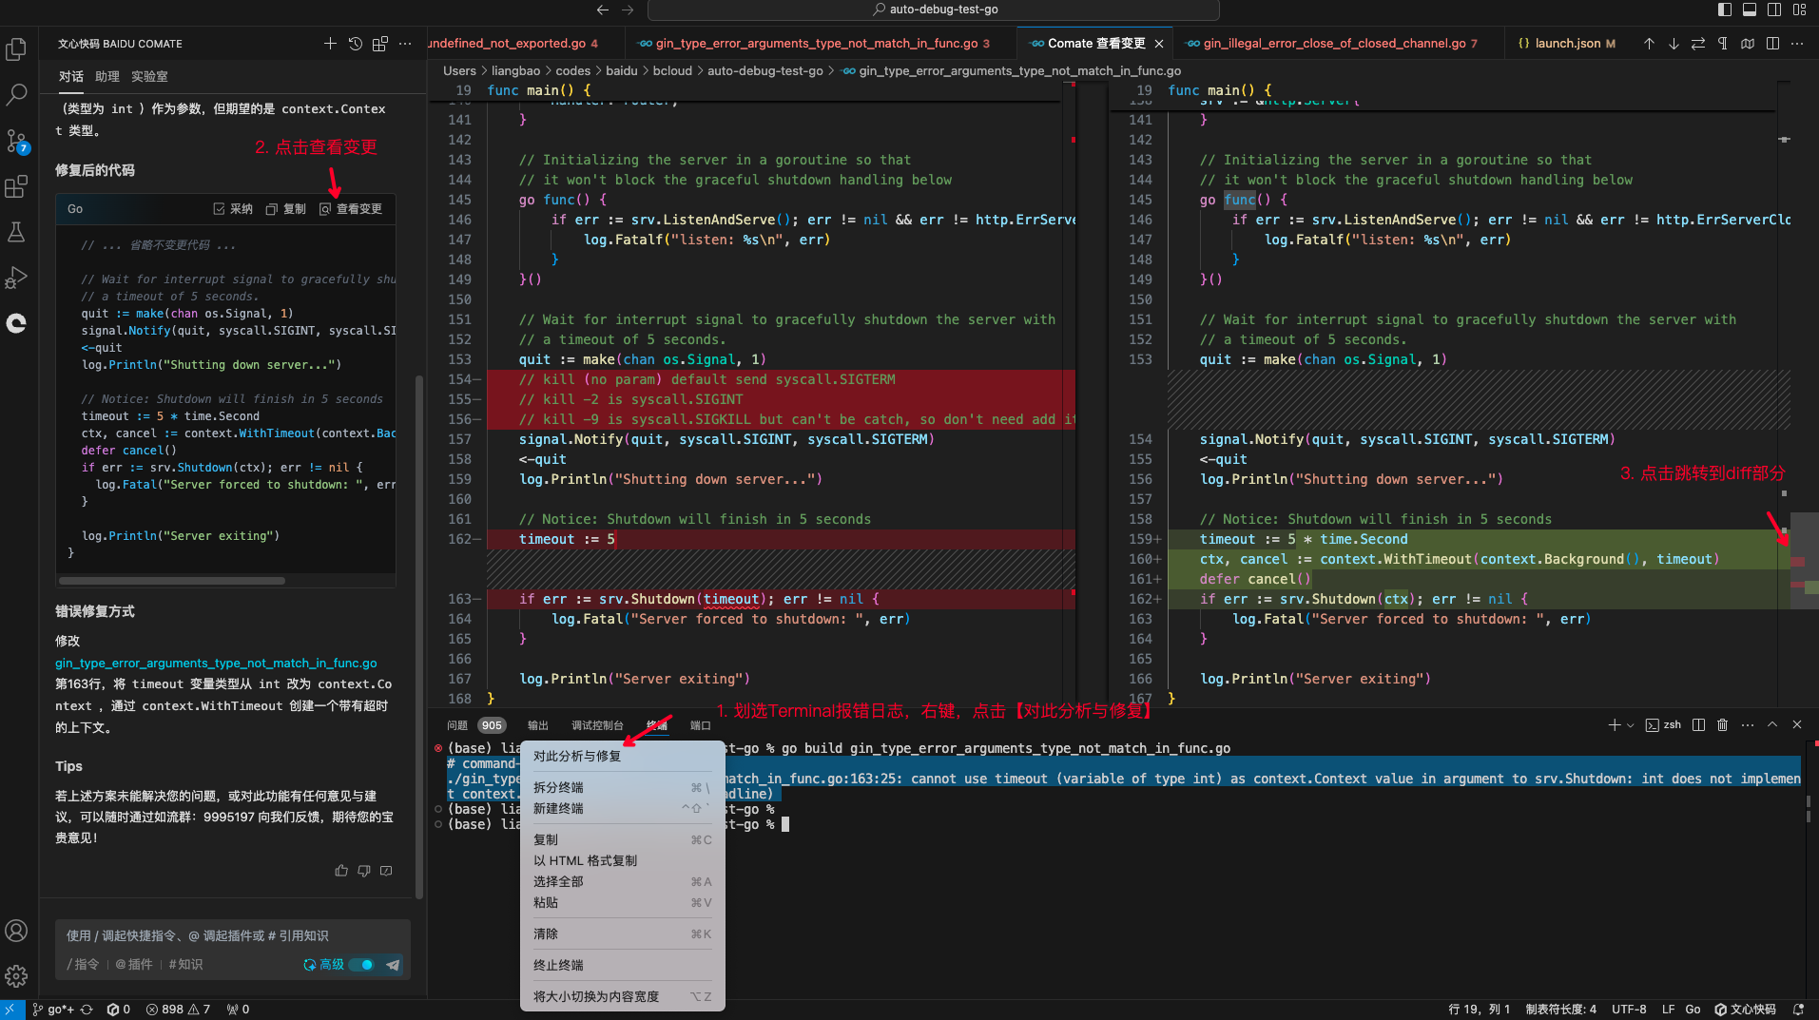Image resolution: width=1819 pixels, height=1020 pixels.
Task: Open terminal panel more actions ellipsis
Action: tap(1748, 725)
